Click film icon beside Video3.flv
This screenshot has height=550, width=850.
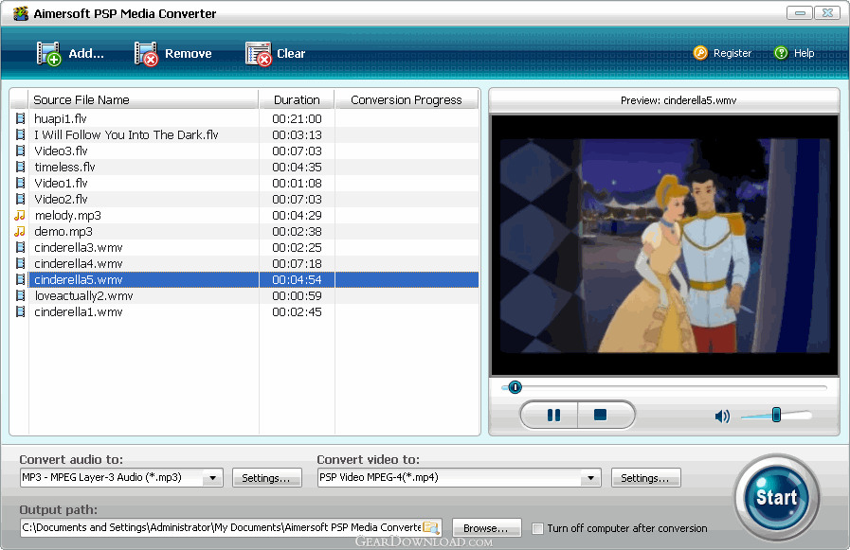click(x=20, y=151)
